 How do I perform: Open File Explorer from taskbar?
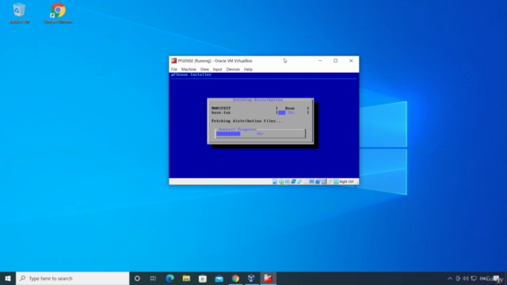(x=186, y=278)
